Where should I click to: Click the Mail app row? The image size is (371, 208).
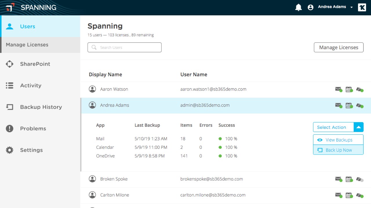[x=167, y=139]
